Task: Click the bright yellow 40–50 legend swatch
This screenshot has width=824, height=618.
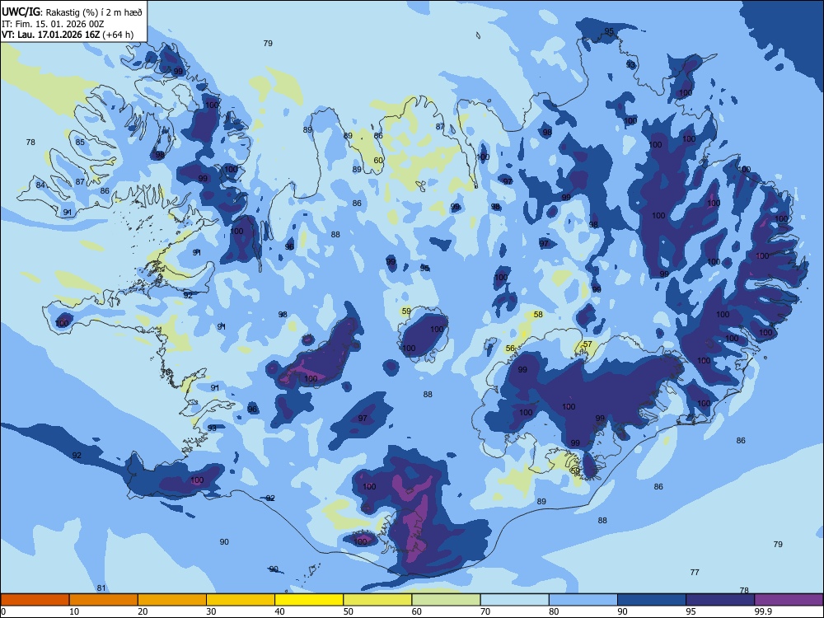Action: [x=309, y=600]
